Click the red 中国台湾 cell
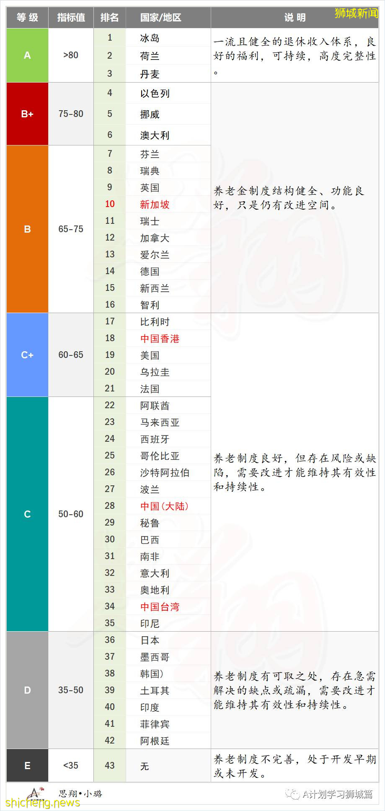The image size is (385, 811). (168, 606)
